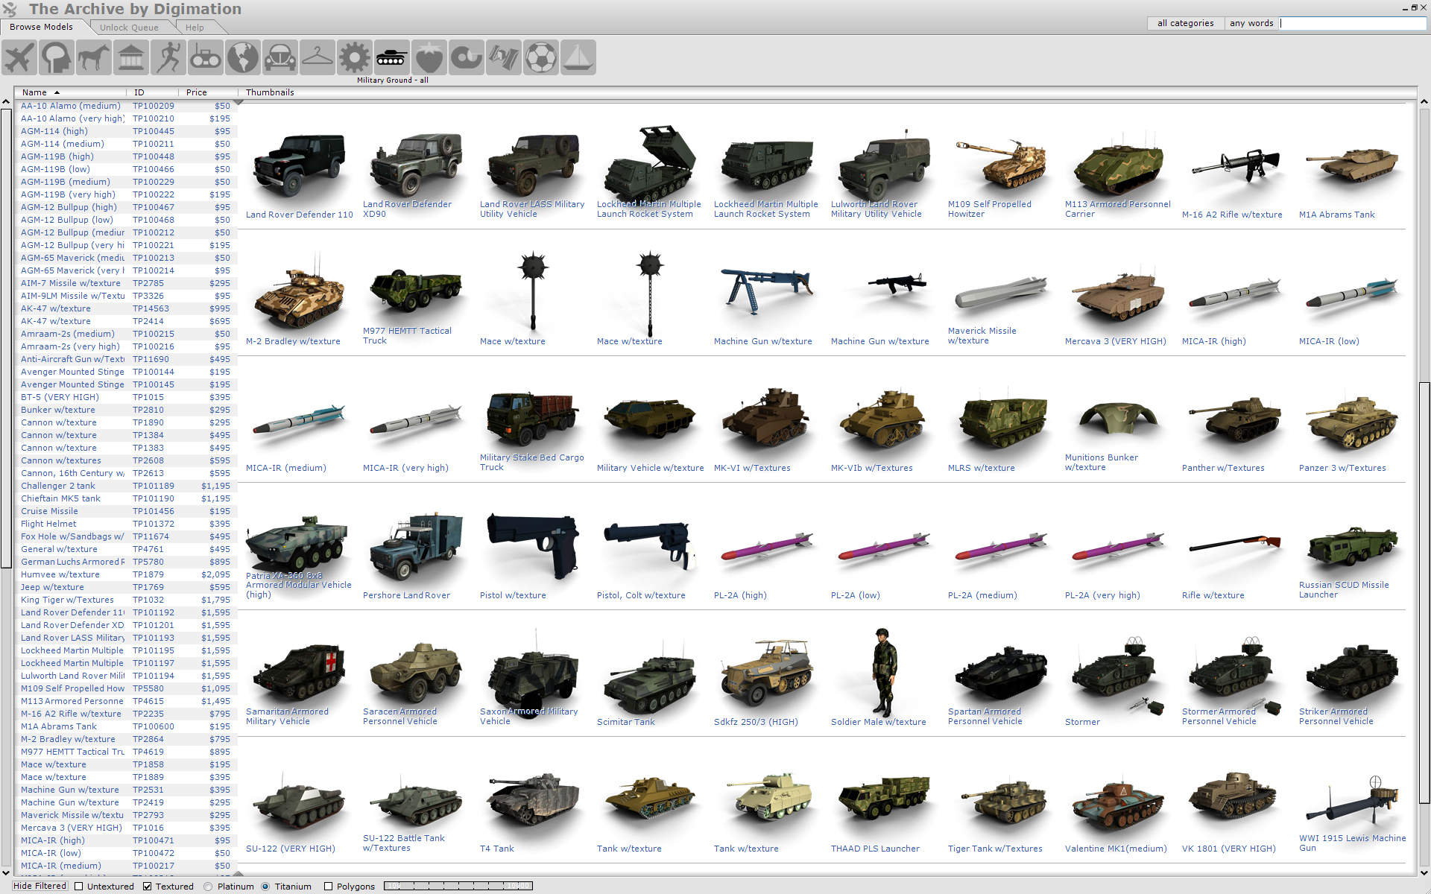The image size is (1431, 894).
Task: Select the 'Chieftain MK5 tank' list row
Action: 126,498
